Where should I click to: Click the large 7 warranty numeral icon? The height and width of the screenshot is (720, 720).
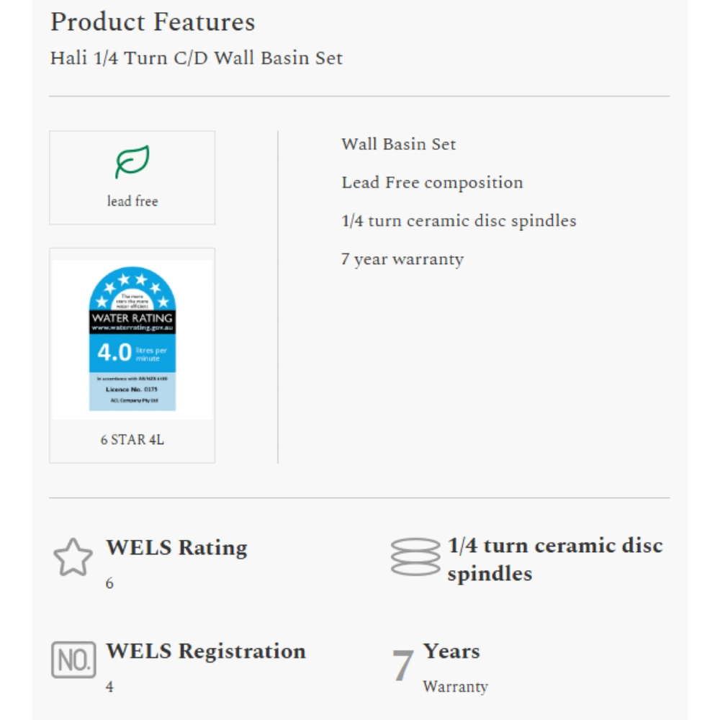[403, 665]
